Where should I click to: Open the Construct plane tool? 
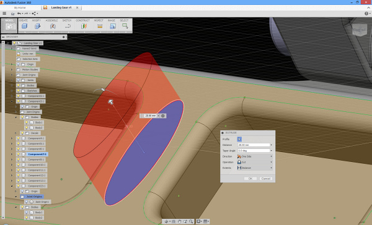point(84,26)
